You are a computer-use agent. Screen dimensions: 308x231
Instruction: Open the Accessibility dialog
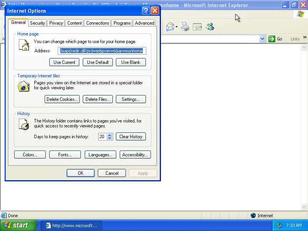tap(135, 155)
